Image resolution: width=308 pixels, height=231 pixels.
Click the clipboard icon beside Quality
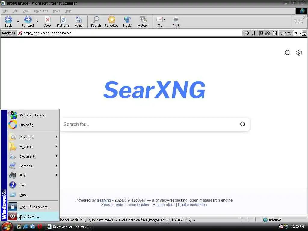click(274, 33)
